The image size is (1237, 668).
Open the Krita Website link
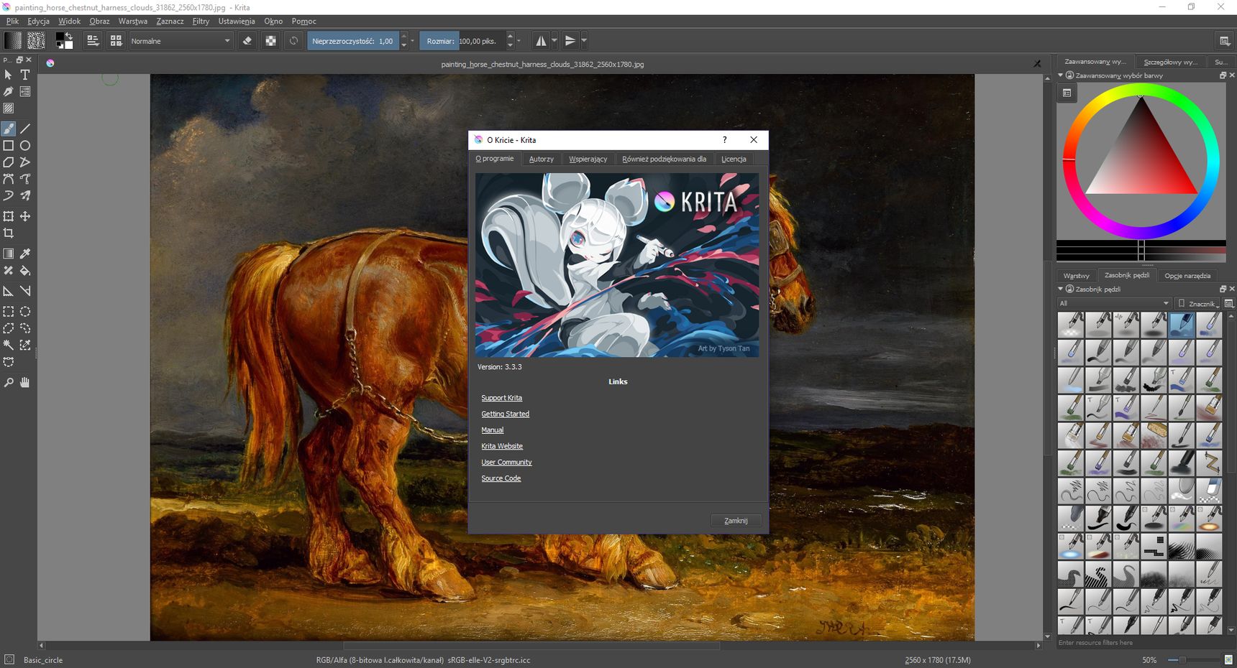502,446
